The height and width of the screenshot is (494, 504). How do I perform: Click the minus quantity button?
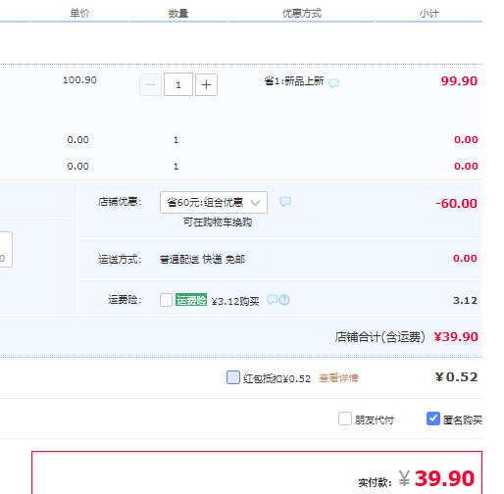(150, 85)
